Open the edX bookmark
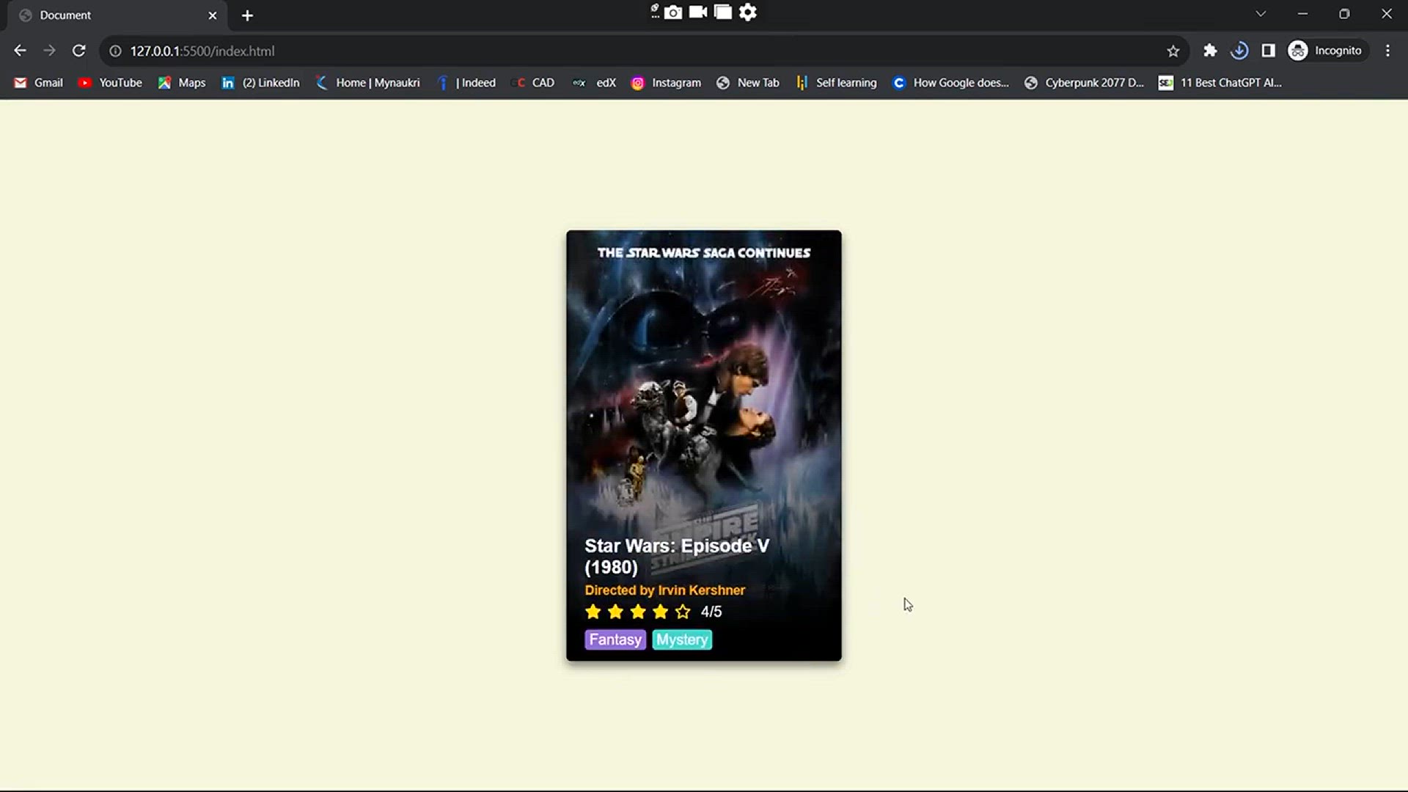 pyautogui.click(x=595, y=83)
